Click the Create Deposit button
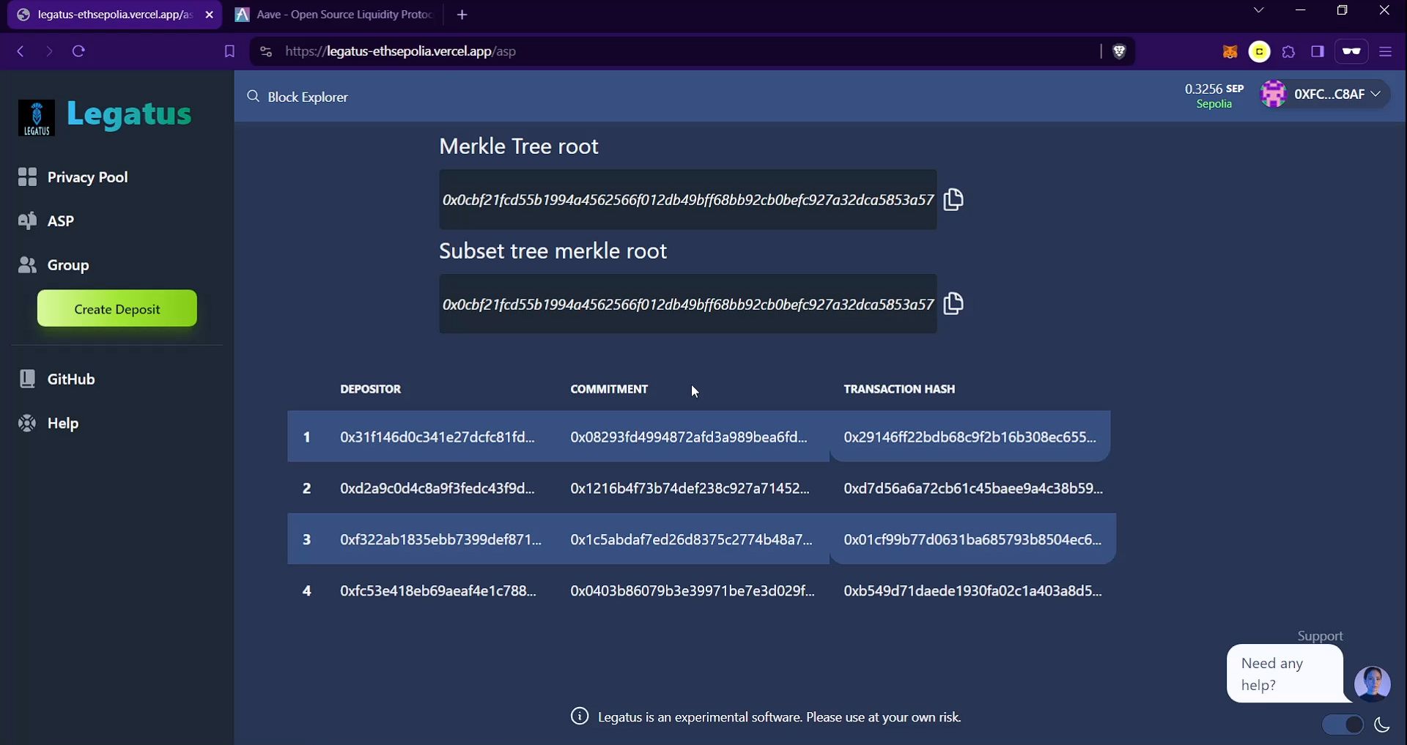The width and height of the screenshot is (1407, 745). (x=117, y=308)
